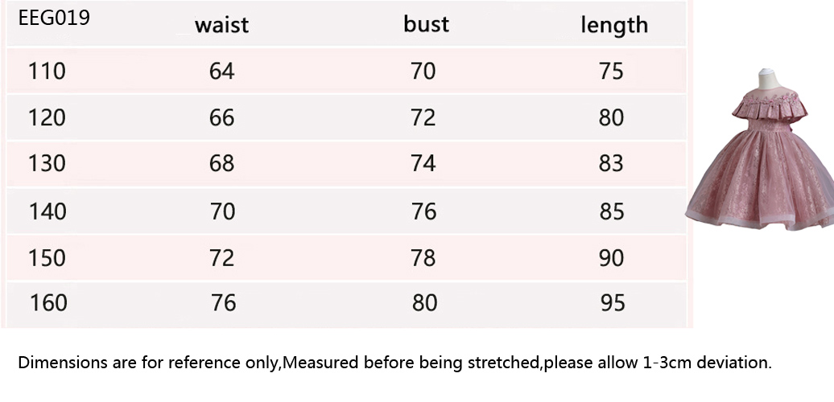Click length value 95 for size 160
Screen dimensions: 834x402
[612, 303]
